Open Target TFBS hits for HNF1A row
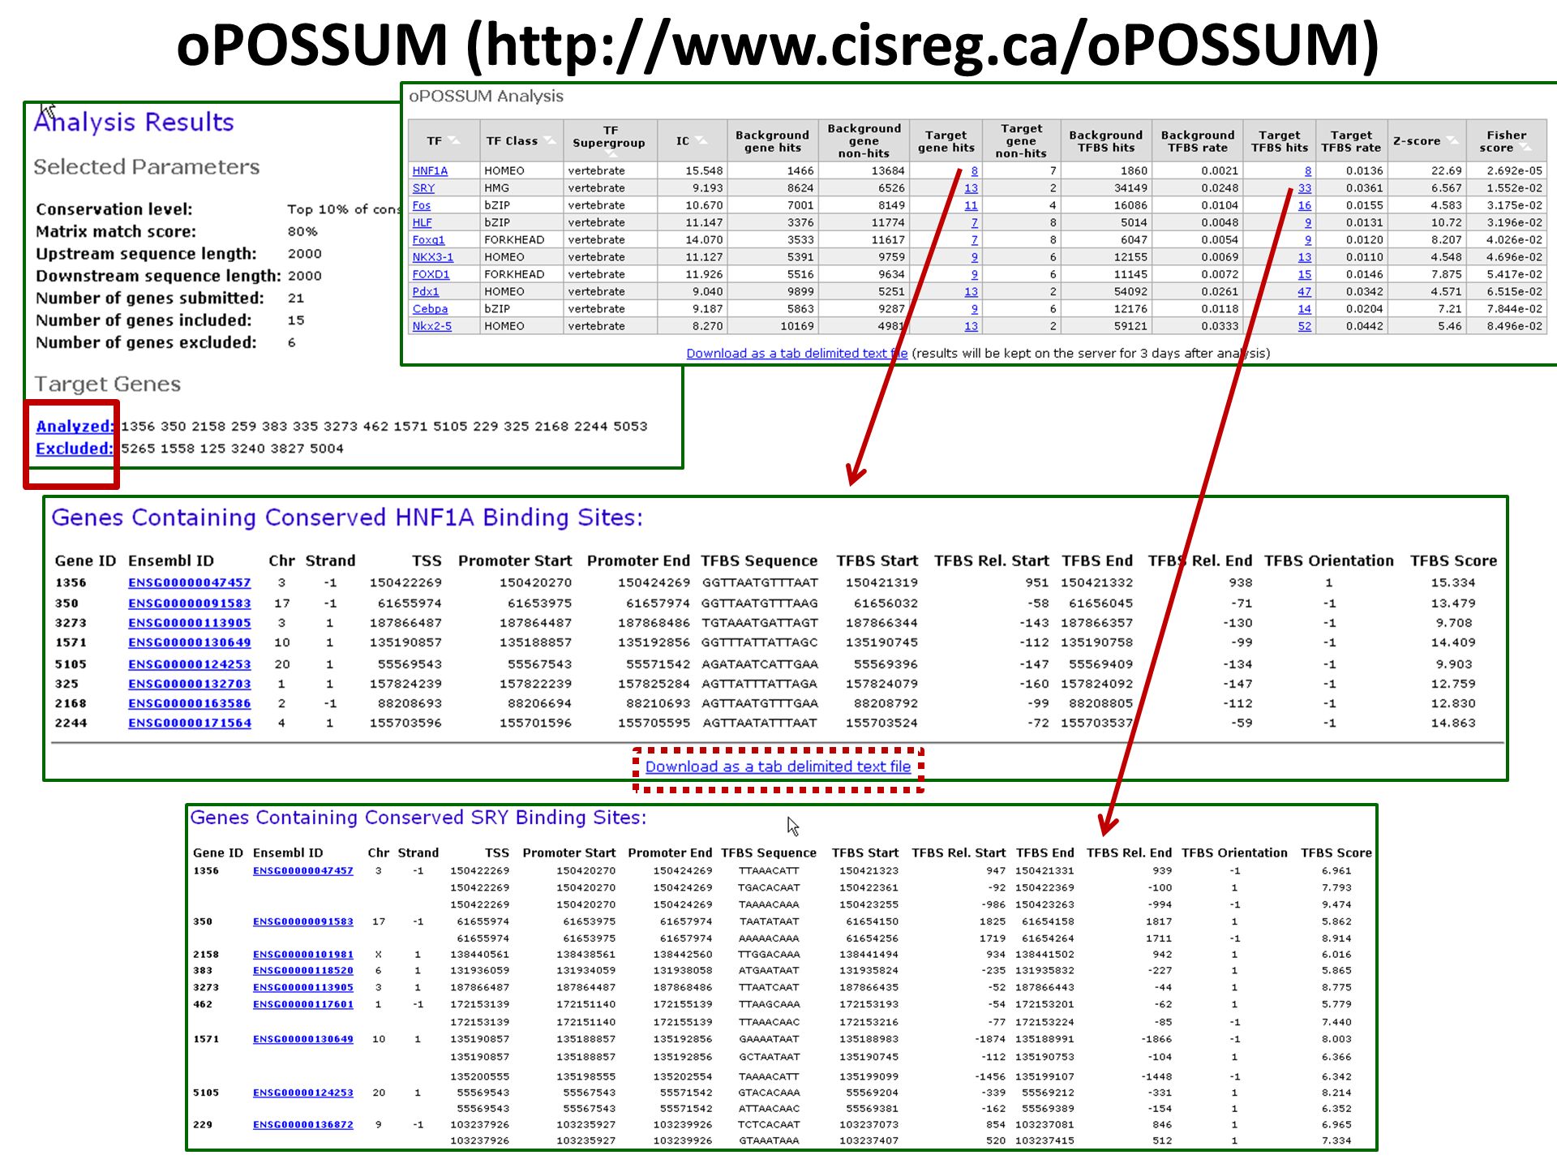This screenshot has width=1557, height=1168. pyautogui.click(x=1307, y=171)
